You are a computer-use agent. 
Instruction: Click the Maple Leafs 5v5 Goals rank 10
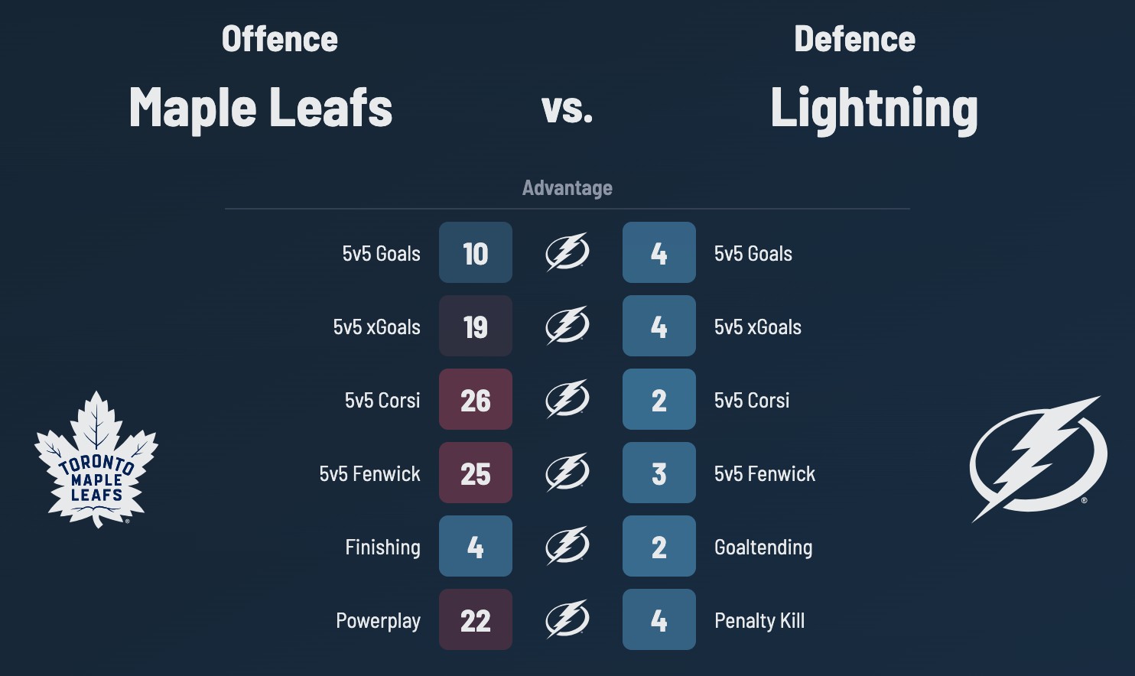476,252
